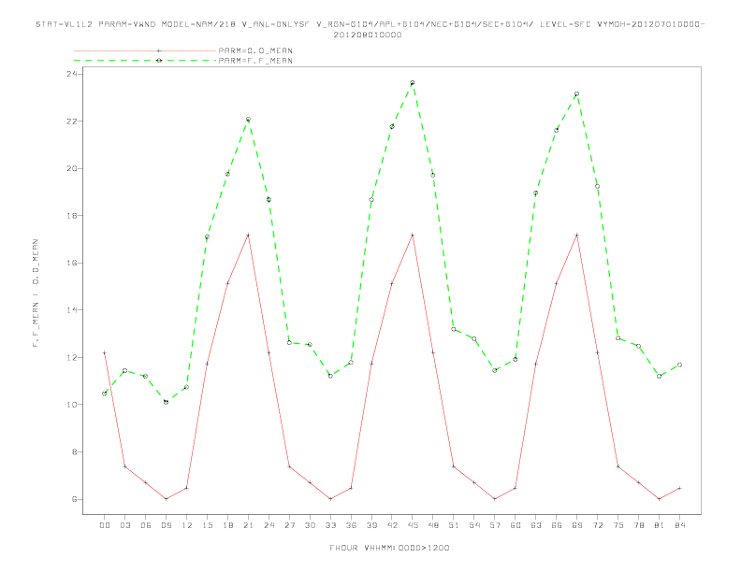This screenshot has width=741, height=572.
Task: Click the PARM=F.F_MEAN legend label
Action: pyautogui.click(x=255, y=61)
